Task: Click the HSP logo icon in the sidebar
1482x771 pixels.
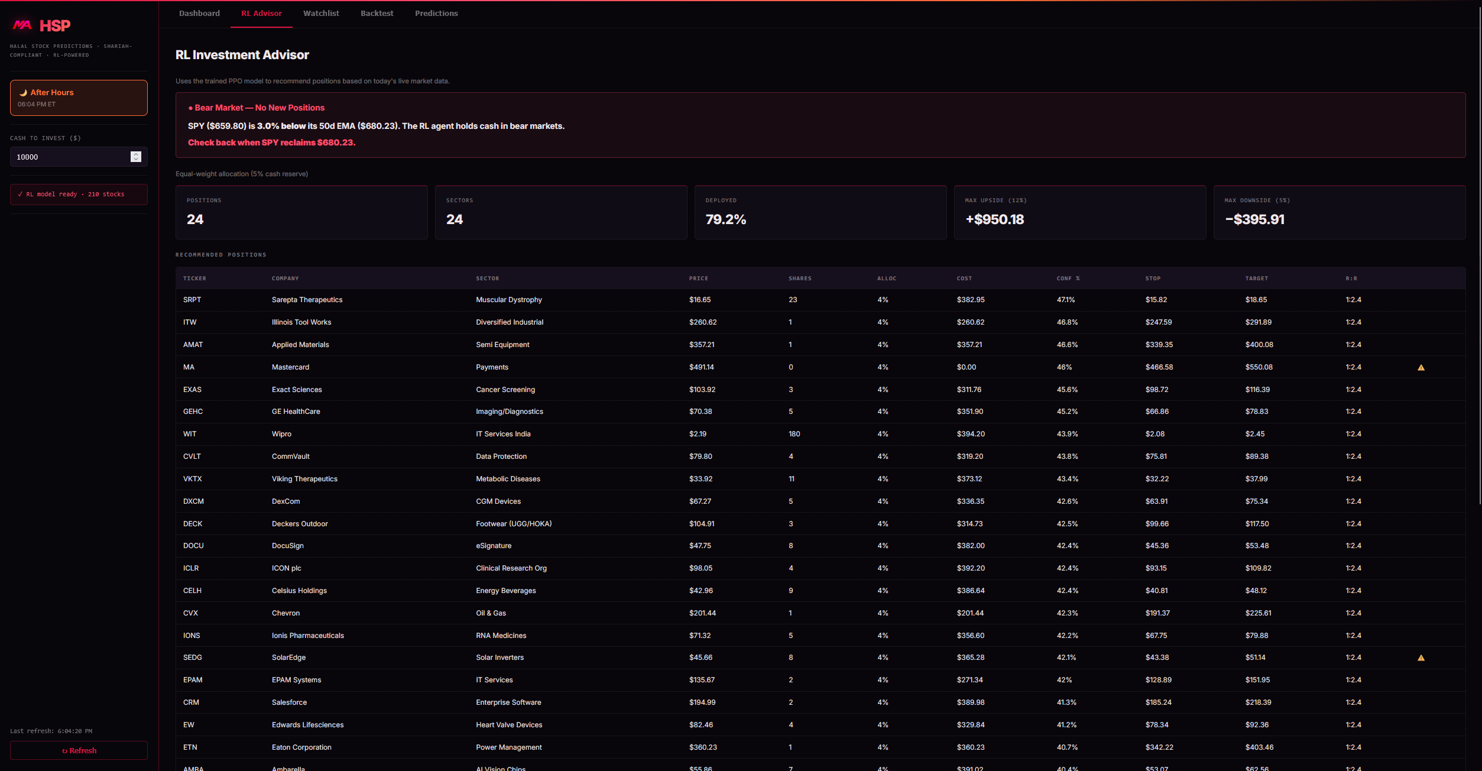Action: [22, 25]
